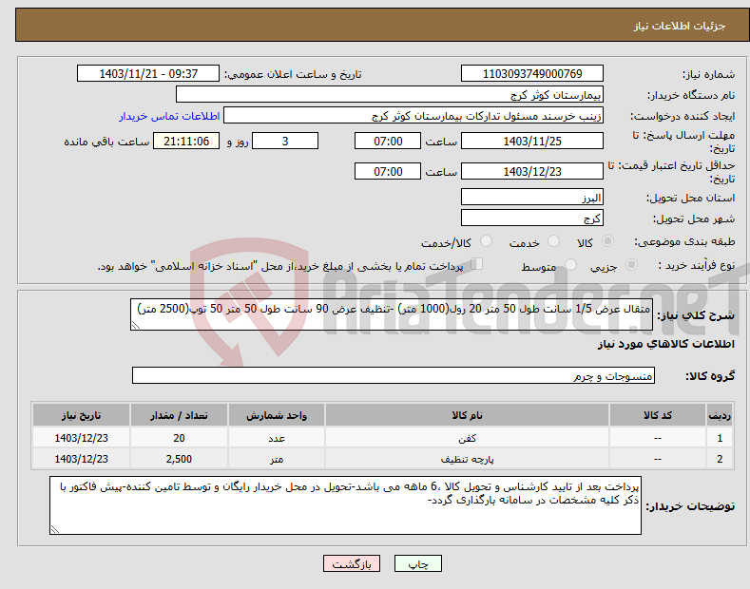This screenshot has height=589, width=750.
Task: Click the unit cell عدد
Action: click(x=277, y=437)
